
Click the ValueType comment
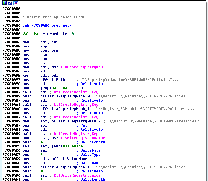coord(90,155)
